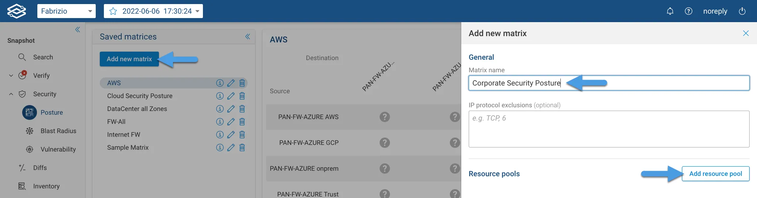The height and width of the screenshot is (198, 757).
Task: Edit Cloud Security Posture matrix
Action: [231, 96]
